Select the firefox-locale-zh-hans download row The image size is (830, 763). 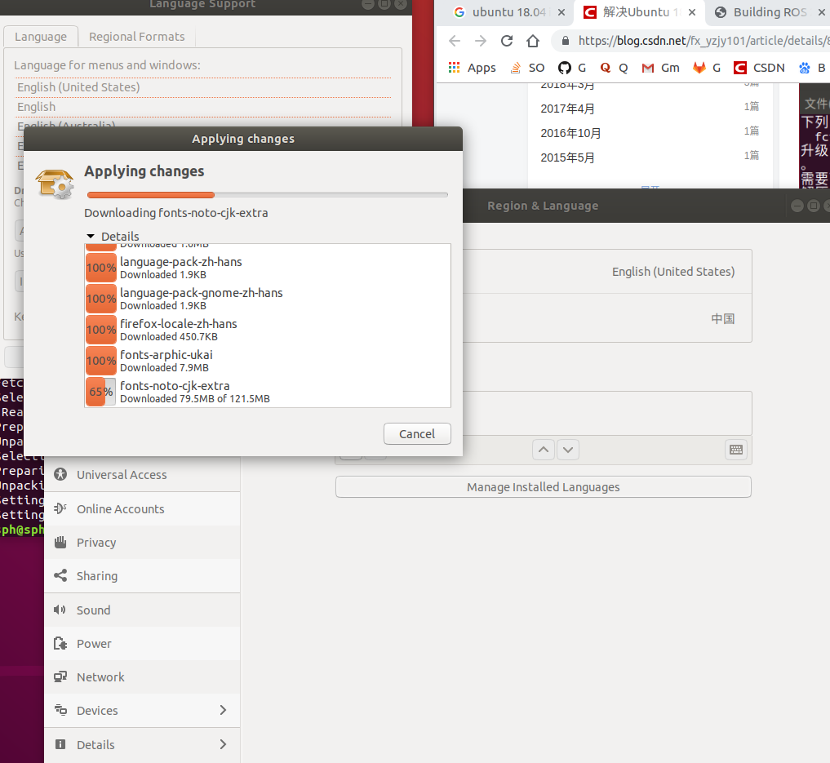(x=268, y=330)
